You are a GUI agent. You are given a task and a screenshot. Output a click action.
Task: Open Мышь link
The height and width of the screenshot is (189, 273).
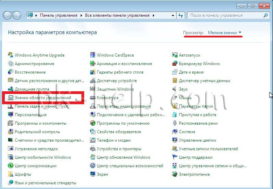(185, 97)
